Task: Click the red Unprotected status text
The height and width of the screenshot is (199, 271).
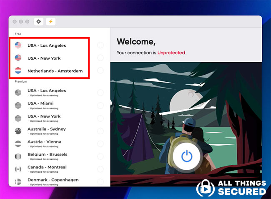Action: [171, 53]
